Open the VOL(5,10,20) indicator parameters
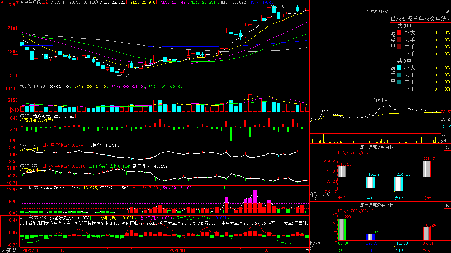 [x=33, y=87]
